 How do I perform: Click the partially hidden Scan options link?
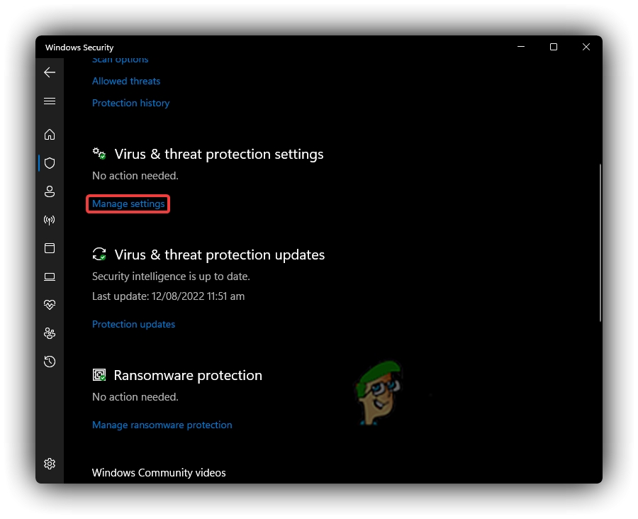tap(121, 61)
